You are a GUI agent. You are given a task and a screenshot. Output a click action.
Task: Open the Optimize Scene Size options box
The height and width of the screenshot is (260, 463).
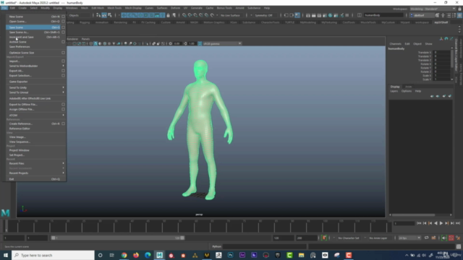click(x=63, y=53)
